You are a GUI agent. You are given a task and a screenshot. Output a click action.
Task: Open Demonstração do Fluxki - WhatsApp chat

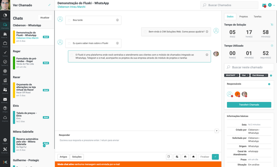coord(32,37)
